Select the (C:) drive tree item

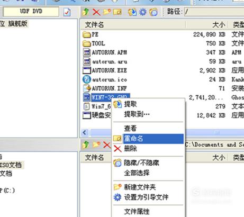[x=7, y=191]
